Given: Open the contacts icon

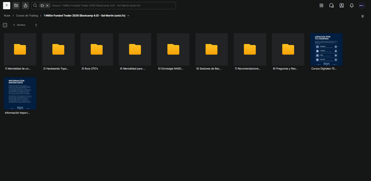Looking at the screenshot, I should (x=341, y=5).
